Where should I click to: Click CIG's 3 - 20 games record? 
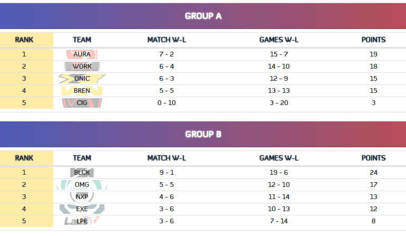278,103
